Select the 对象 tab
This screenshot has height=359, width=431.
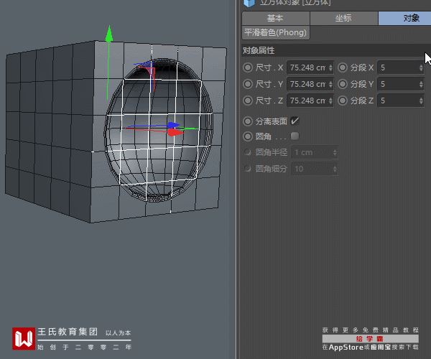[x=404, y=18]
